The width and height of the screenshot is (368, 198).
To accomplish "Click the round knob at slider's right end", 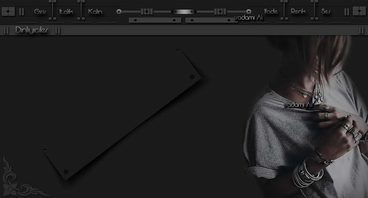I will (x=249, y=12).
